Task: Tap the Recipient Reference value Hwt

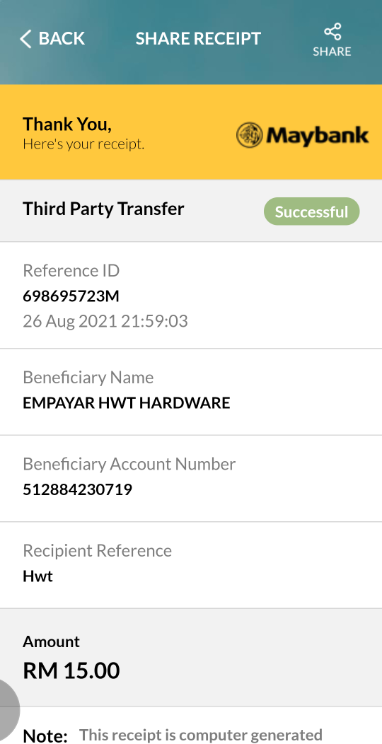Action: point(38,576)
